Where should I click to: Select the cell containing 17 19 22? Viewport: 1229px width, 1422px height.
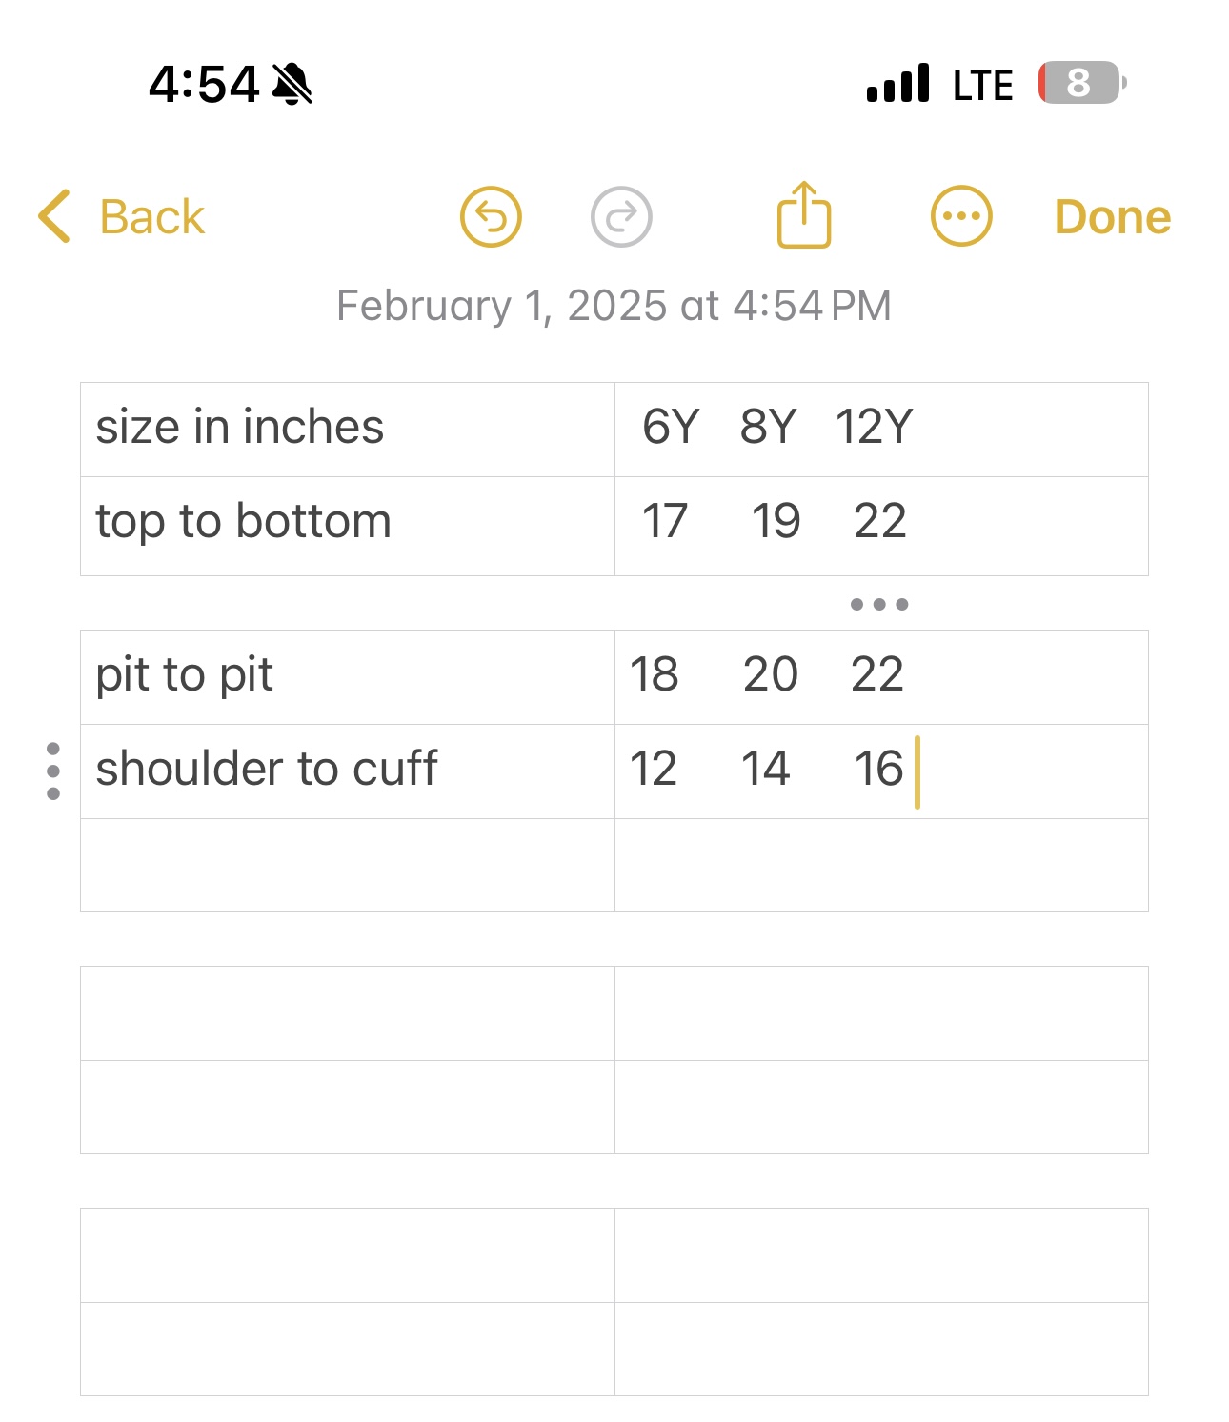click(x=881, y=526)
